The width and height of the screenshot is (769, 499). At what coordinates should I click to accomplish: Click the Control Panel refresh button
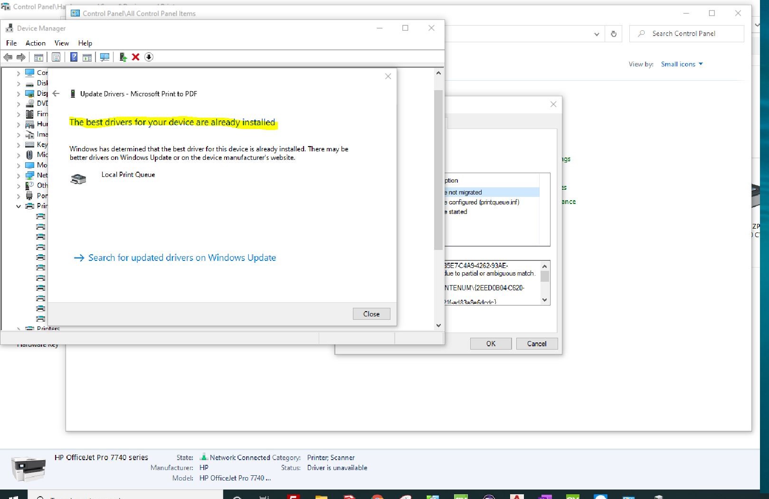[614, 34]
